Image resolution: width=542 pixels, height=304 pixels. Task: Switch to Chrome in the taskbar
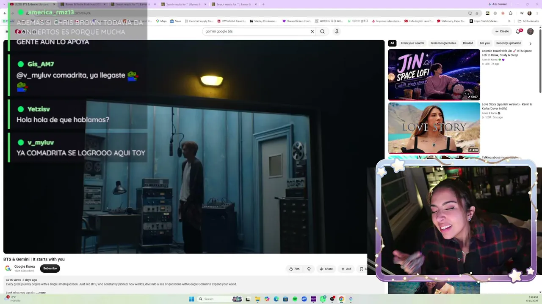(341, 299)
